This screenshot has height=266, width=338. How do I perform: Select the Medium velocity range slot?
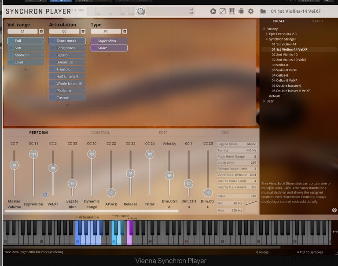pyautogui.click(x=26, y=55)
